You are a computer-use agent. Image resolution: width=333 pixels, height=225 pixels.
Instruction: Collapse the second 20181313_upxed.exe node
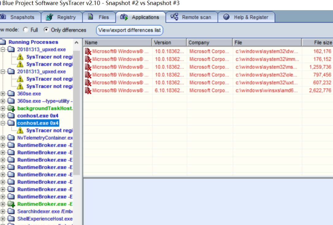tap(3, 71)
